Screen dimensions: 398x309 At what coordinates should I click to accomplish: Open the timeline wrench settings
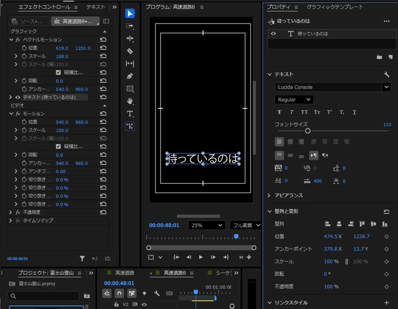coord(157,293)
